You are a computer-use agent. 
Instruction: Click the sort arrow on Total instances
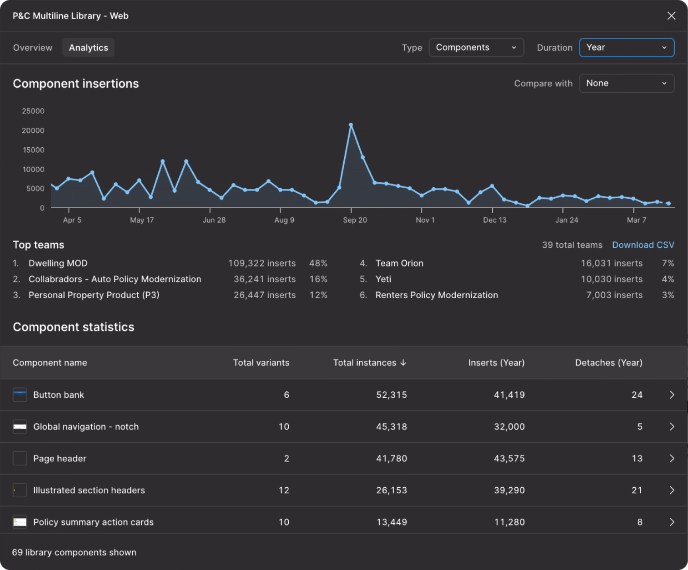click(x=403, y=363)
